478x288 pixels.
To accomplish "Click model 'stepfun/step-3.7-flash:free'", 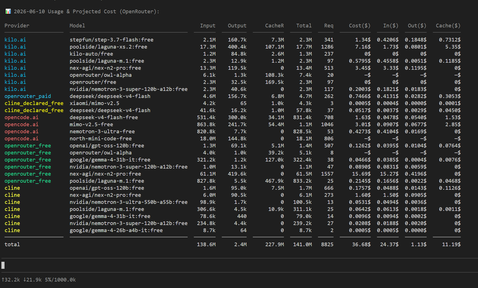I will pos(111,40).
